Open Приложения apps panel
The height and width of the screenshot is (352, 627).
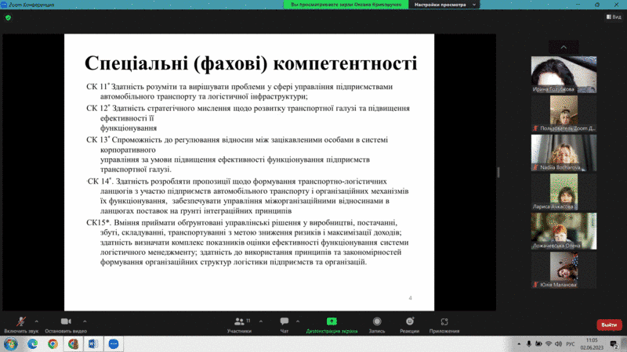tap(444, 321)
